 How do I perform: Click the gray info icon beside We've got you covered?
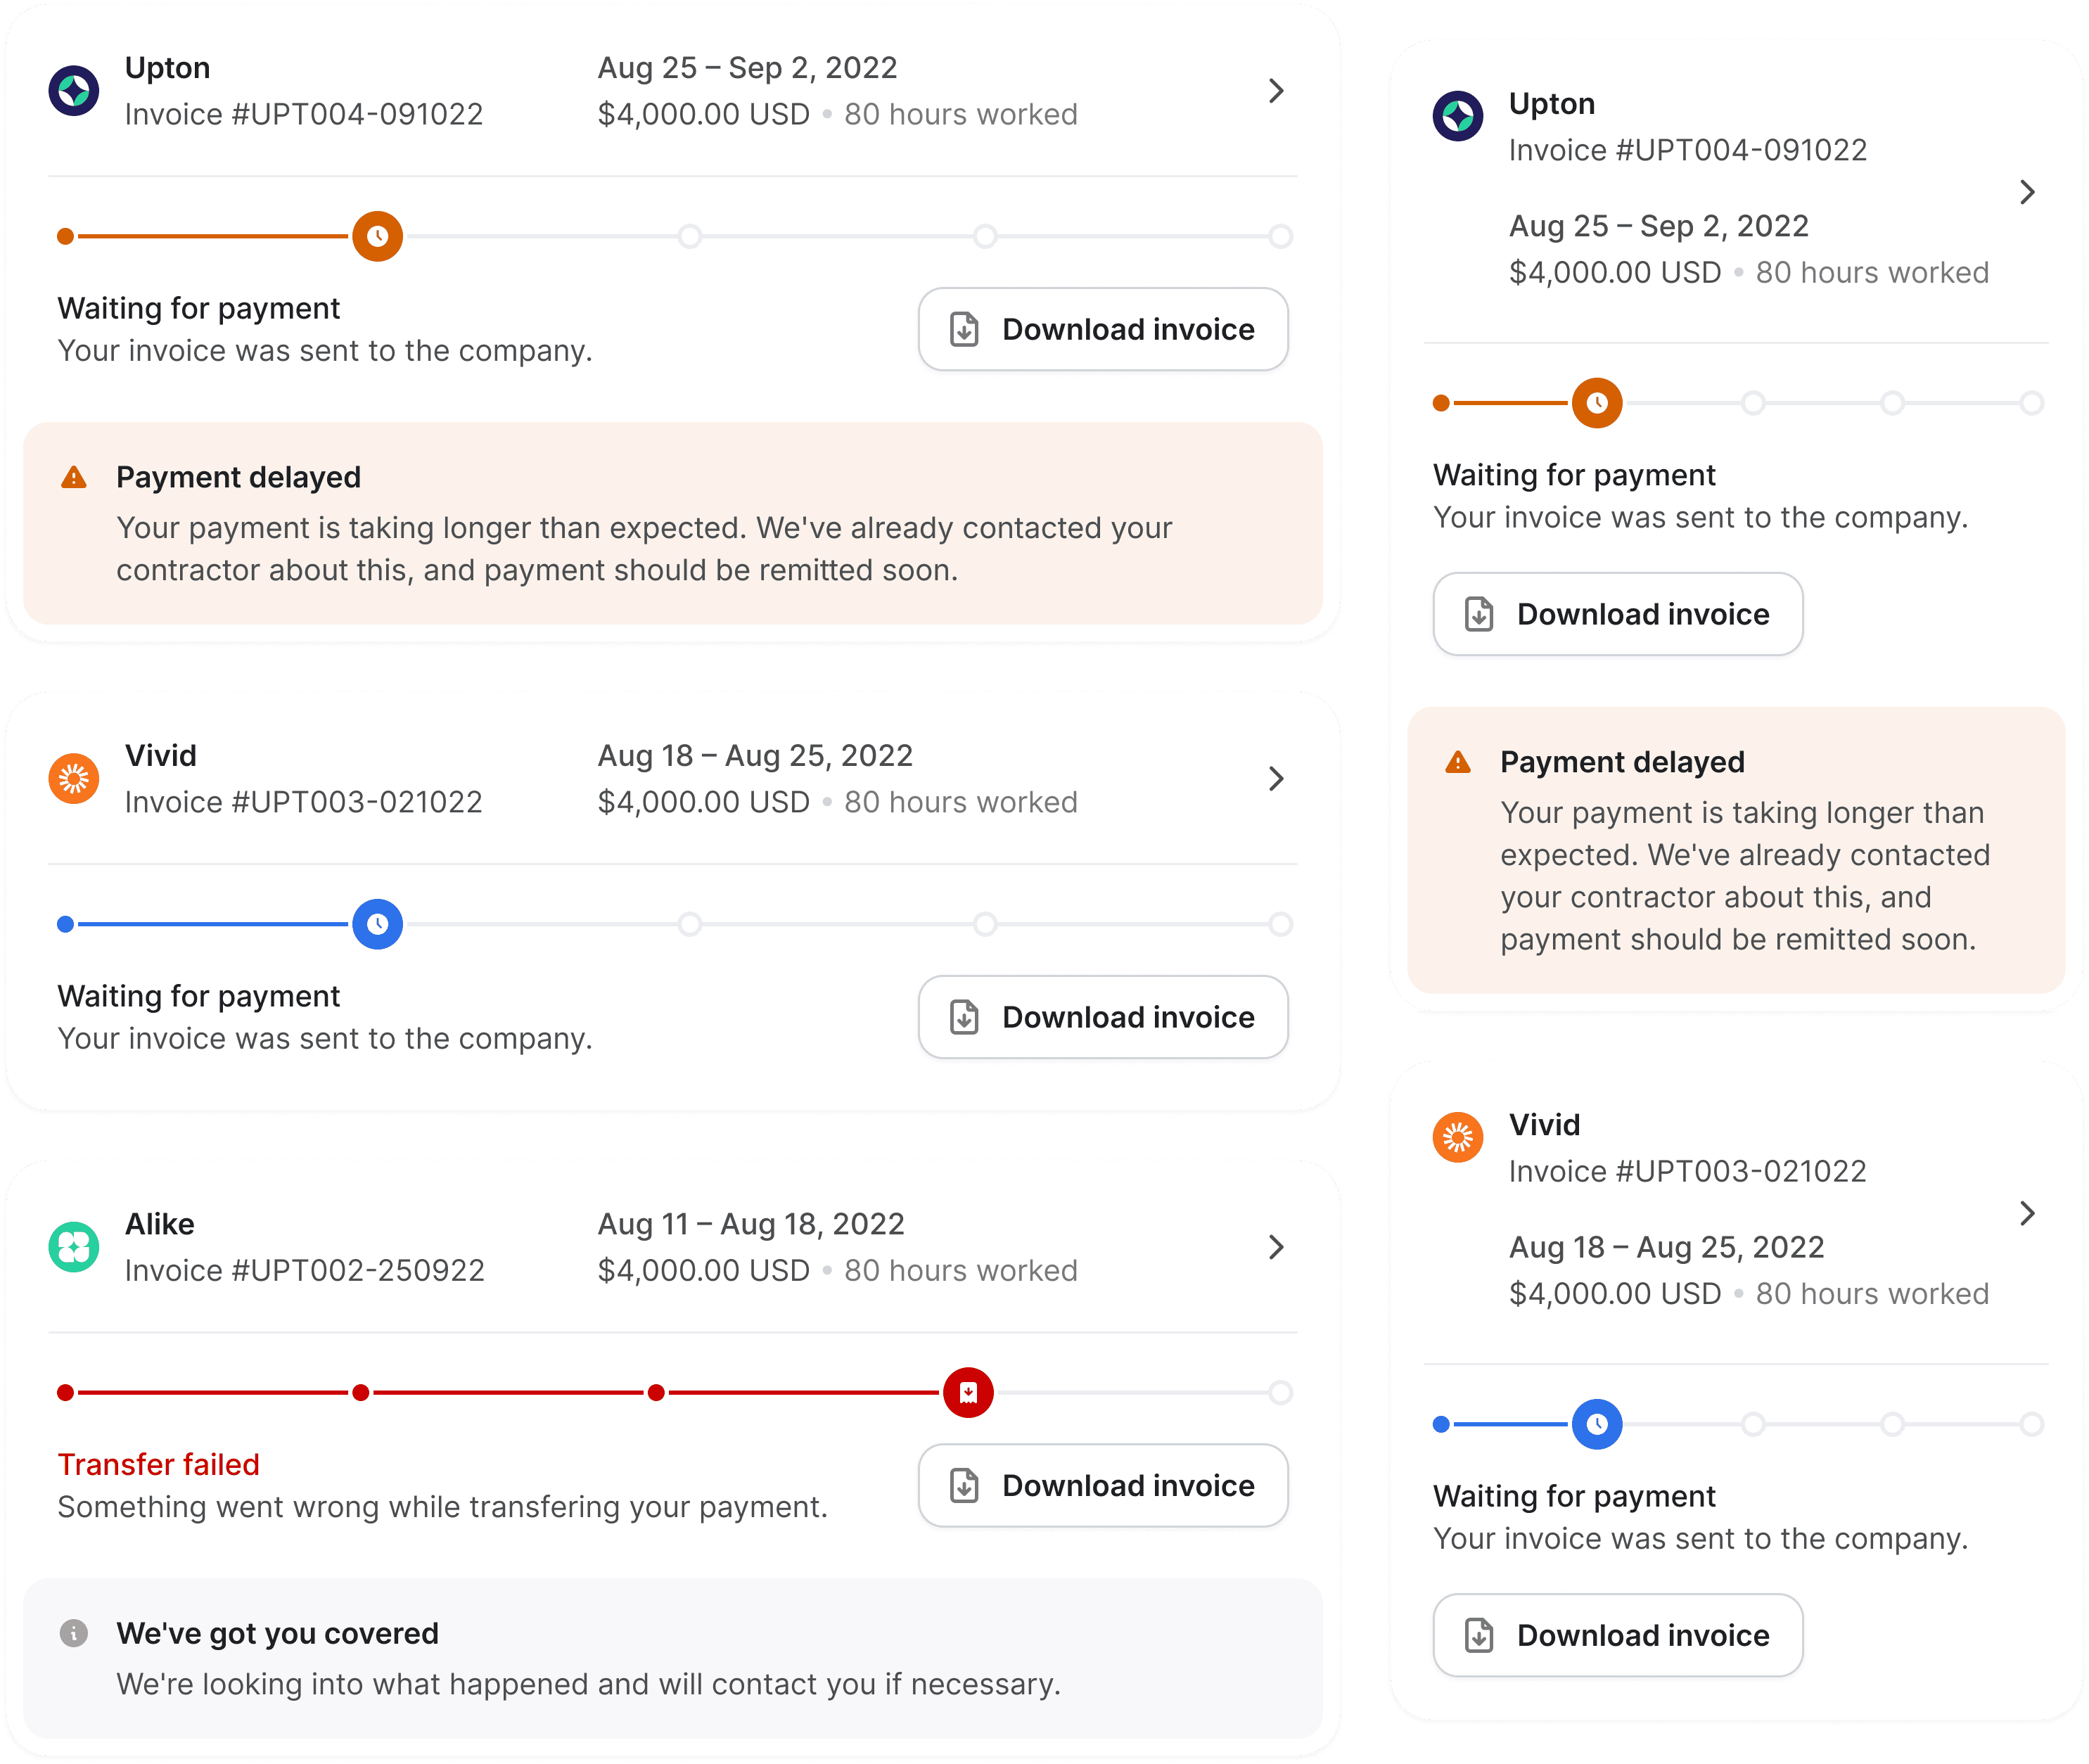74,1633
